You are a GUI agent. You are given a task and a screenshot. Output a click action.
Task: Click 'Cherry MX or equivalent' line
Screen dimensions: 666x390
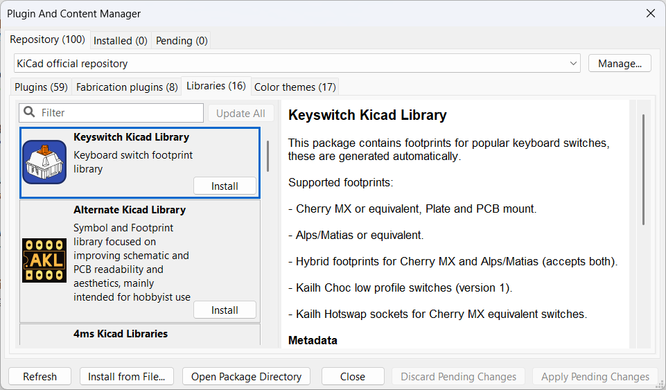coord(412,209)
